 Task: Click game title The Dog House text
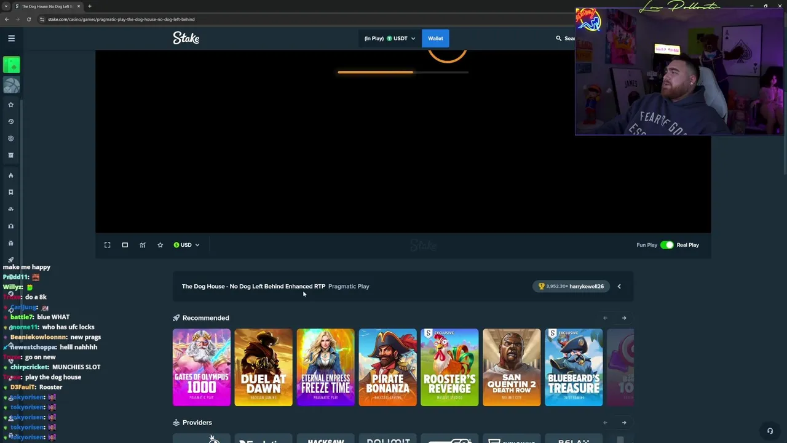[253, 286]
